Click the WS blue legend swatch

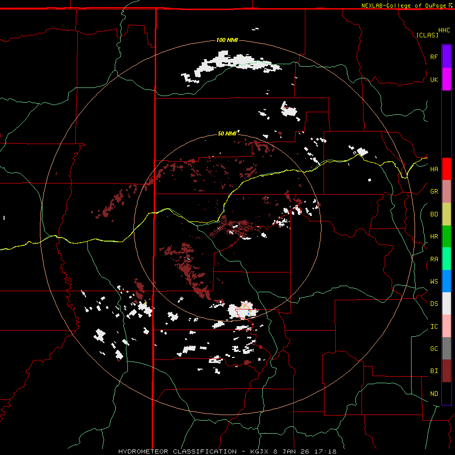click(446, 281)
